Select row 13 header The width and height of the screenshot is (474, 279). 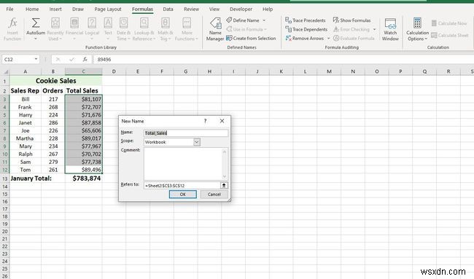[5, 178]
